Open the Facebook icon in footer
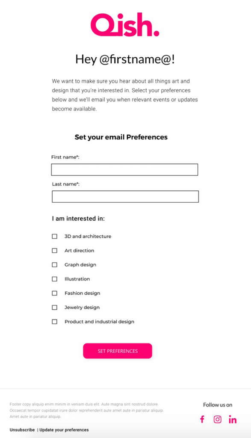The height and width of the screenshot is (438, 251). (x=202, y=419)
